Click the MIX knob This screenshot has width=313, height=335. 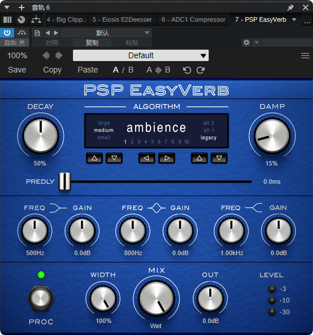coord(156,298)
